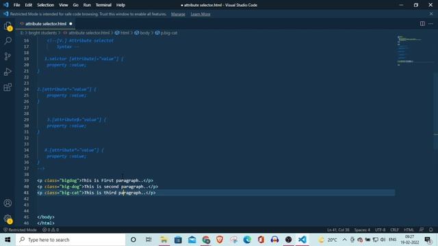
Task: Click the bright students breadcrumb folder
Action: [42, 33]
